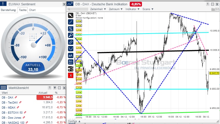
Task: Click the 1.364,0 TecDAX value
Action: (48, 102)
